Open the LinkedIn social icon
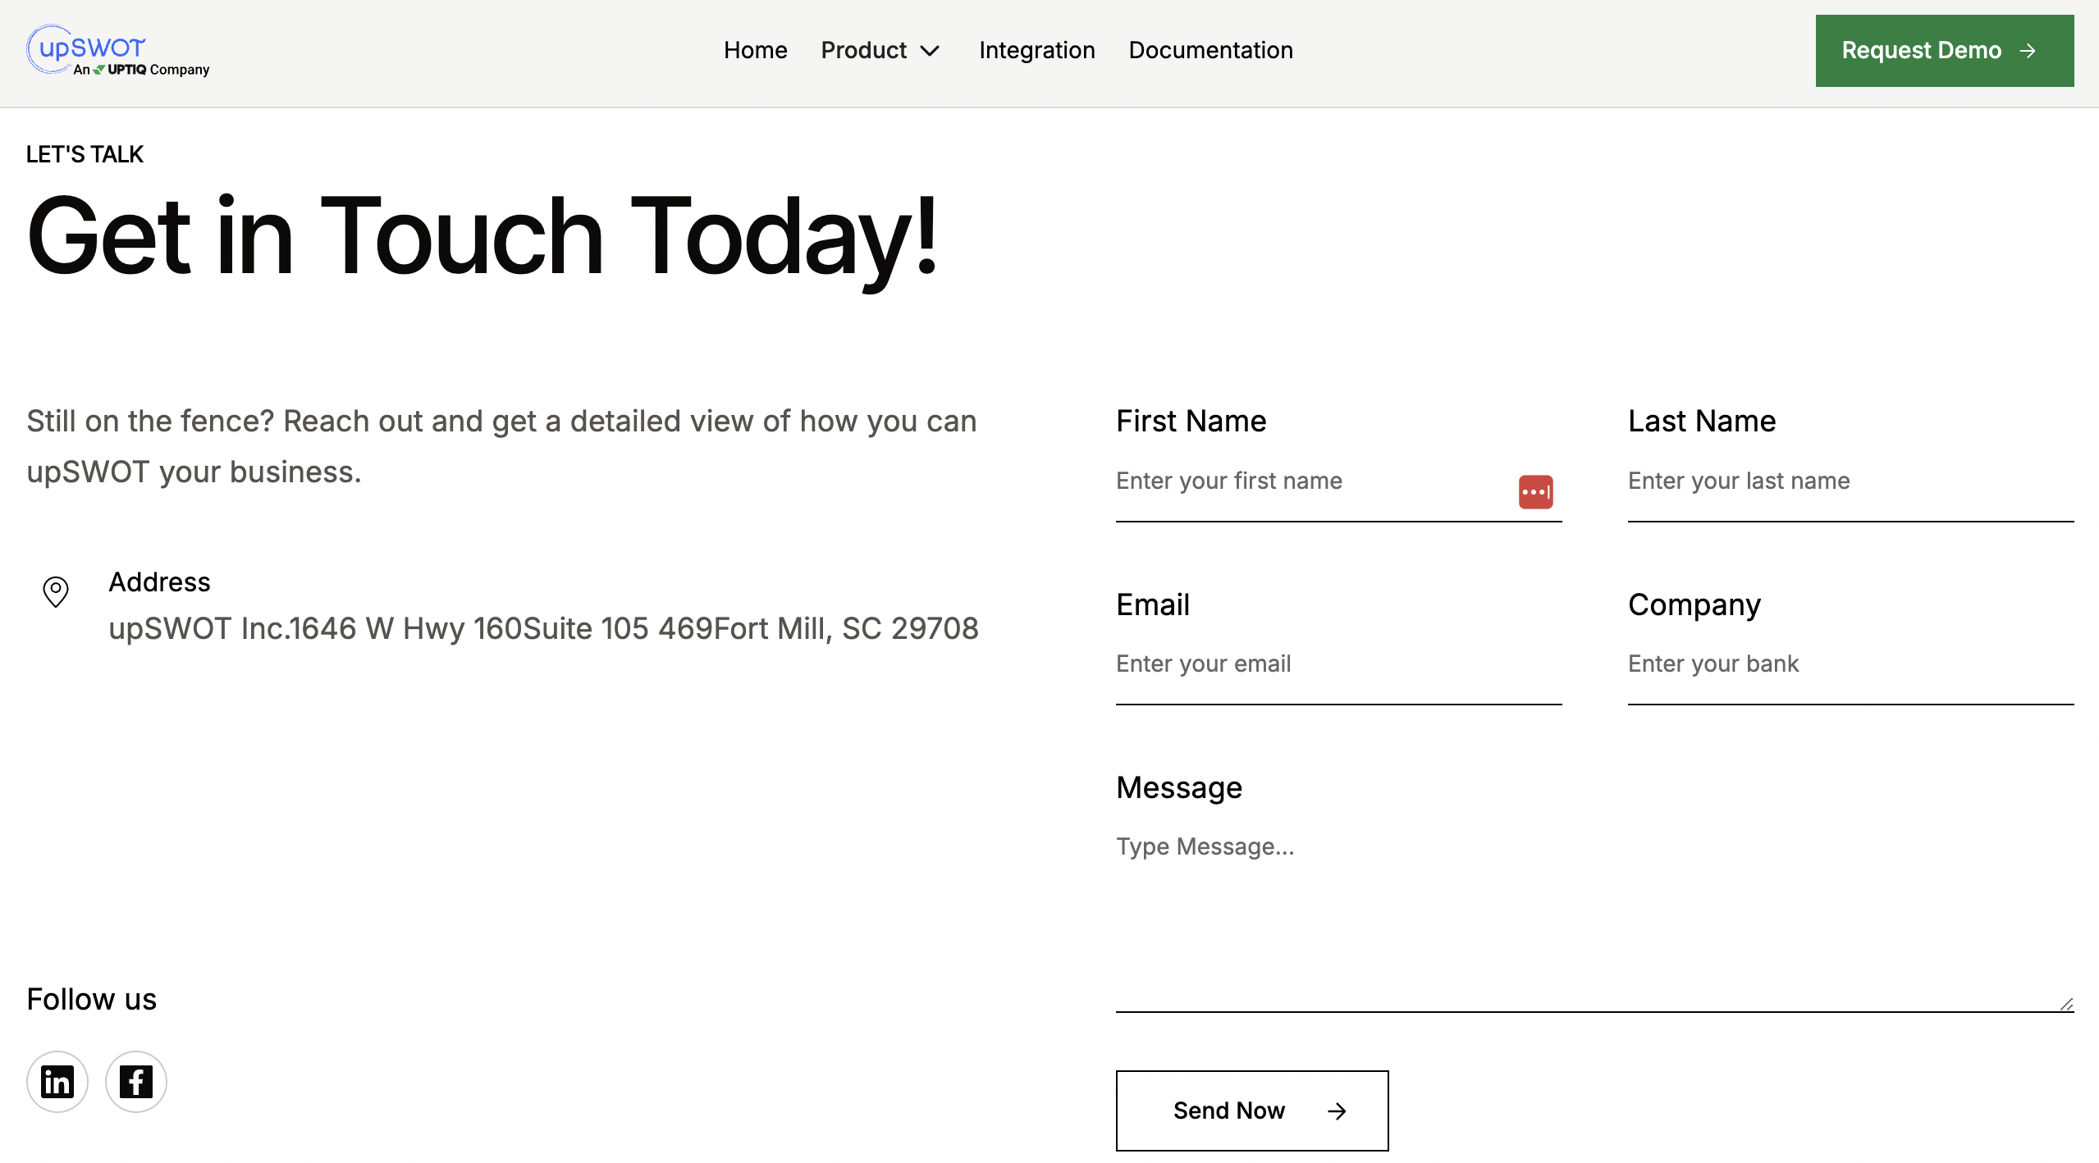 (57, 1082)
